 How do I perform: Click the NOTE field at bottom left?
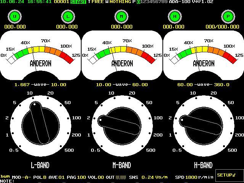(8, 181)
